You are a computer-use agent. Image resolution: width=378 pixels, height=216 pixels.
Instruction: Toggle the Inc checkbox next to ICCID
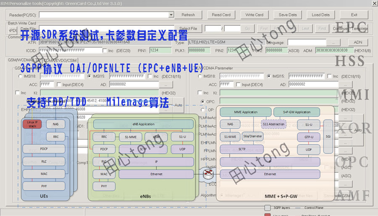click(105, 51)
